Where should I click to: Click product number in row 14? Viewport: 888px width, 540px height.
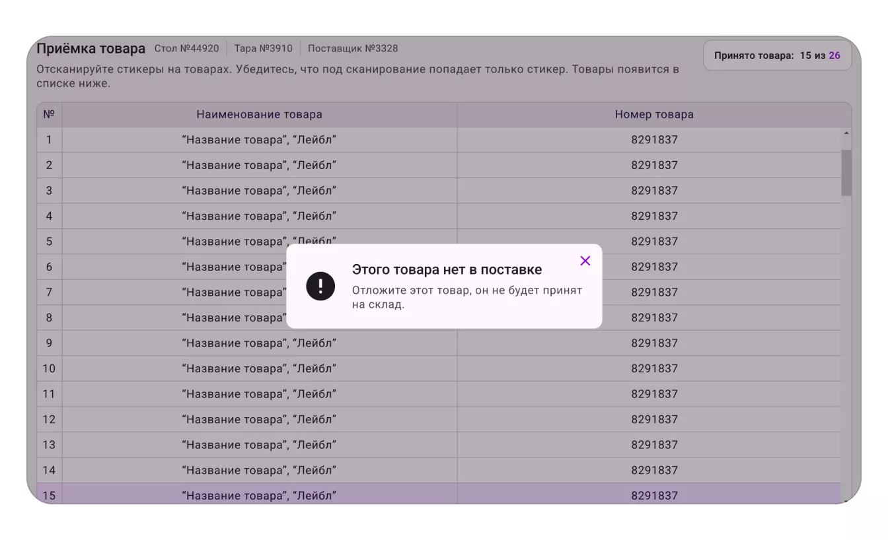point(654,470)
